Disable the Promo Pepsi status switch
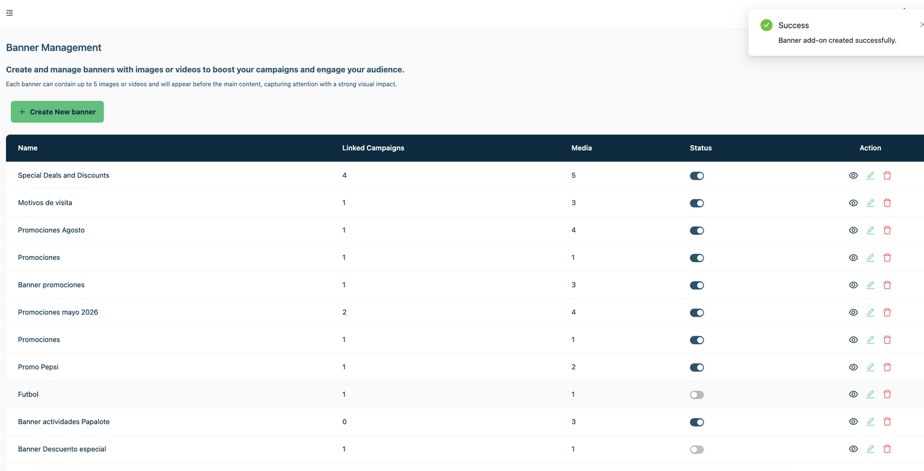The height and width of the screenshot is (471, 924). (697, 367)
